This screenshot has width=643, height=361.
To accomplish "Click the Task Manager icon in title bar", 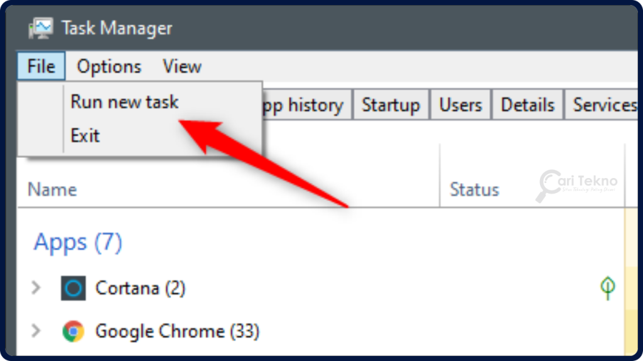I will pos(41,28).
